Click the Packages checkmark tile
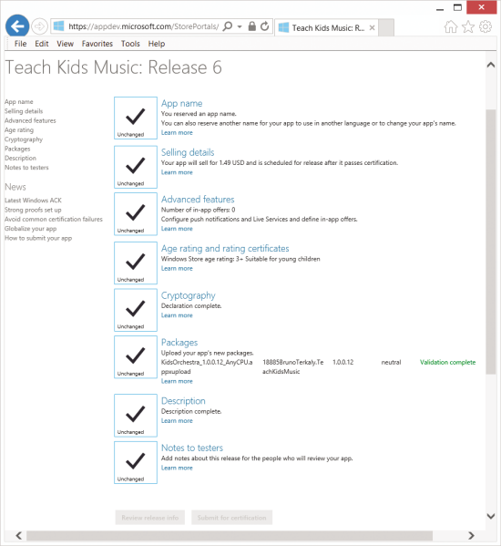Image resolution: width=501 pixels, height=546 pixels. (136, 357)
